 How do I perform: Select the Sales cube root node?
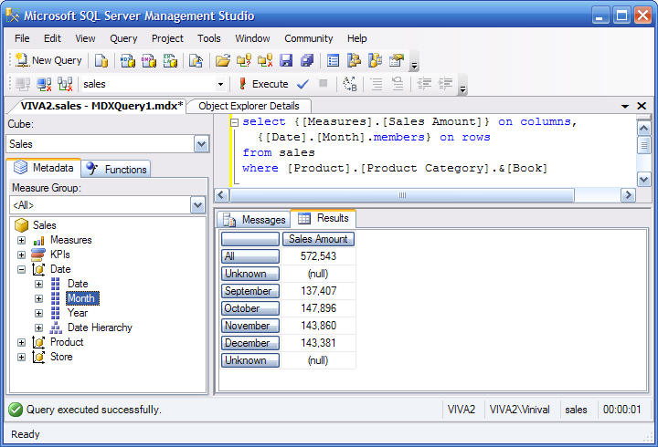pos(45,225)
